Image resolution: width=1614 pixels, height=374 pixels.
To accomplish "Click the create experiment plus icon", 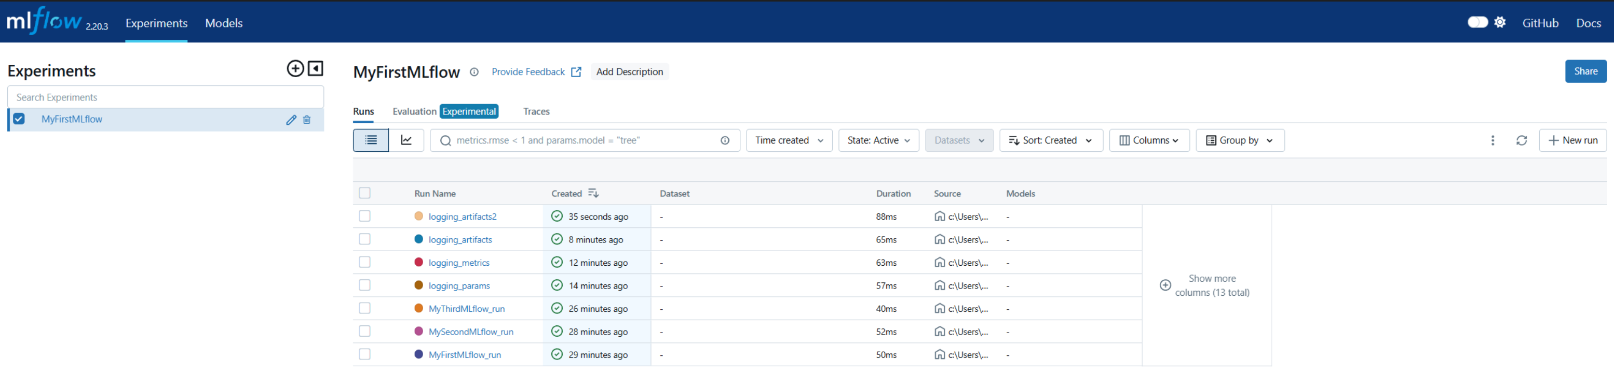I will pos(295,69).
